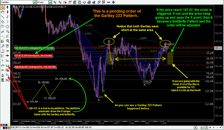Viewport: 224px width, 130px height.
Task: Select the circle drawing tool
Action: pyautogui.click(x=8, y=27)
